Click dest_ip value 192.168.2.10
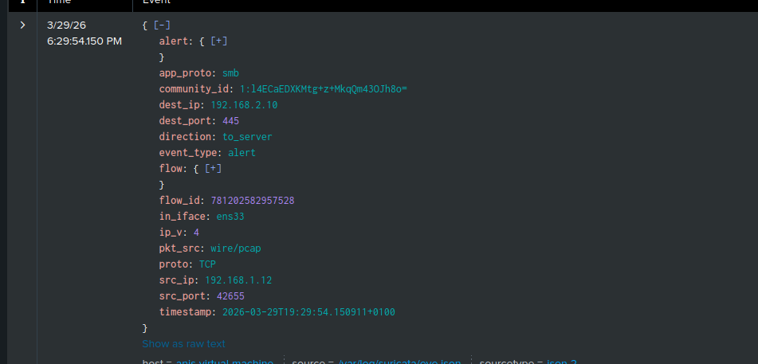Screen dimensions: 758x364 tap(244, 105)
